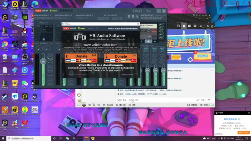Screen dimensions: 251x141
Task: Click the Comp audibility knob on Input 1
Action: click(x=40, y=48)
